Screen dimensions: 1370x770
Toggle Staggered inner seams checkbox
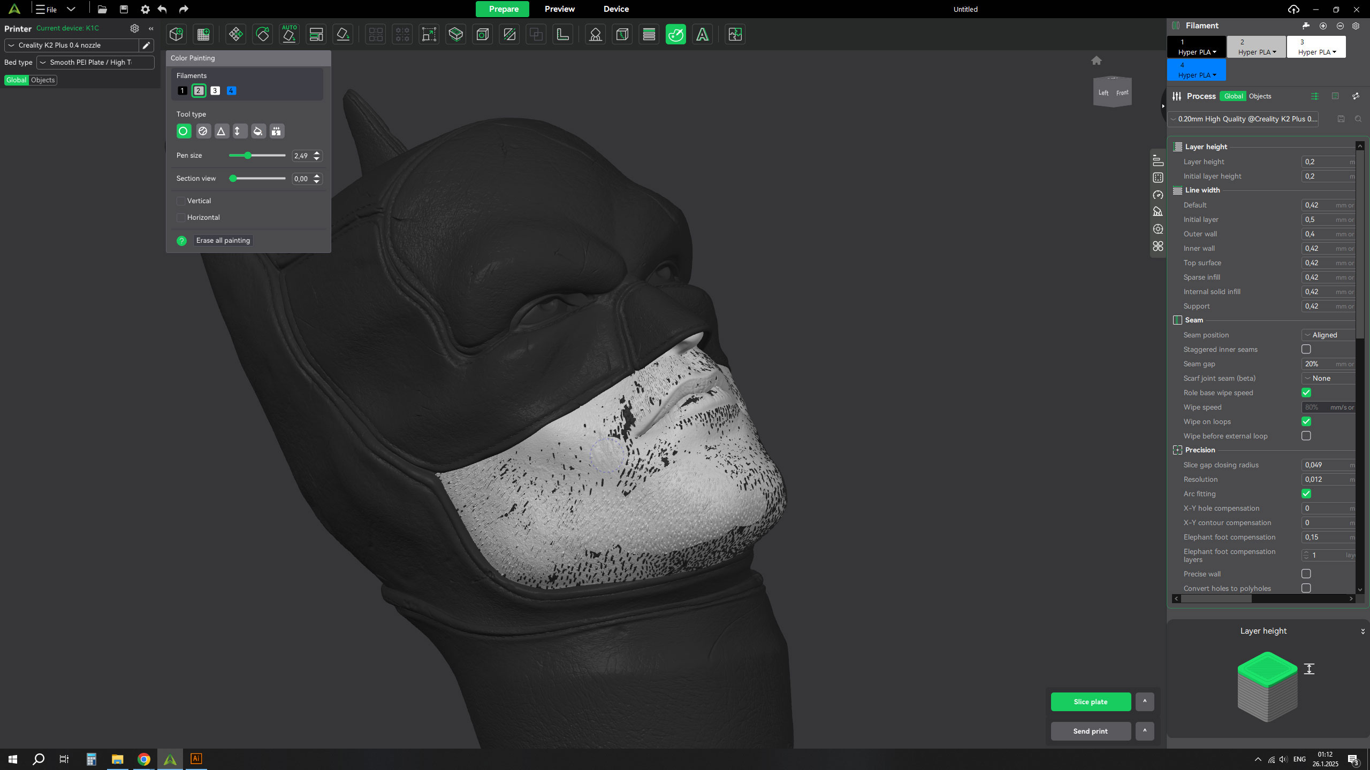click(x=1306, y=349)
